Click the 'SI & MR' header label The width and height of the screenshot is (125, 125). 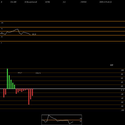point(13,2)
